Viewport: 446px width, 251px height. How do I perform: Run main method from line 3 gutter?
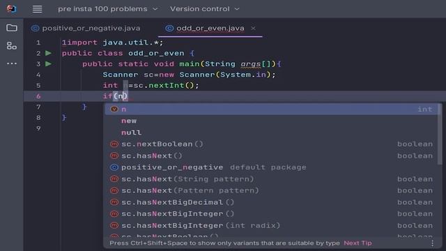point(48,63)
